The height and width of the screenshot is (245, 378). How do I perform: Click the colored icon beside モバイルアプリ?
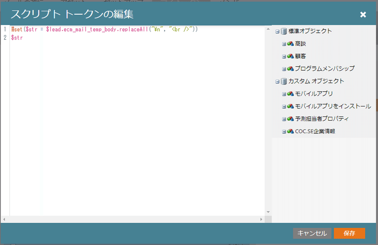coord(290,94)
